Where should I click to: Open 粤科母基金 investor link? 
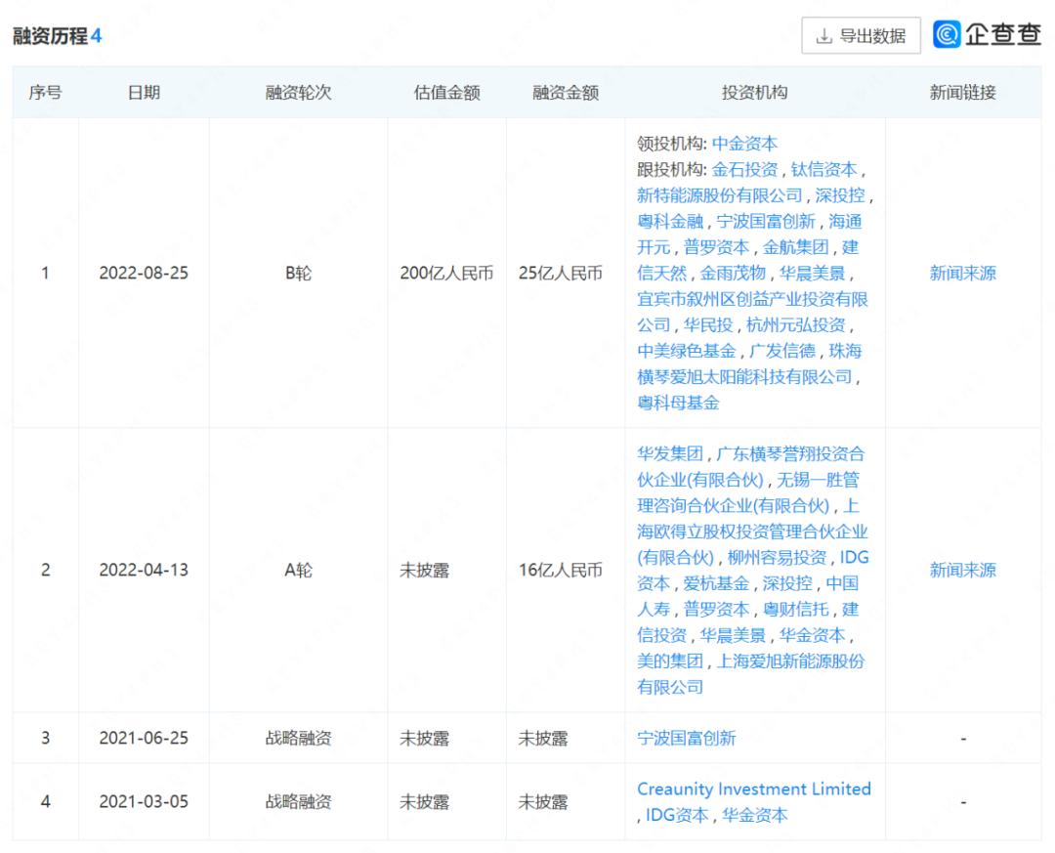(678, 403)
